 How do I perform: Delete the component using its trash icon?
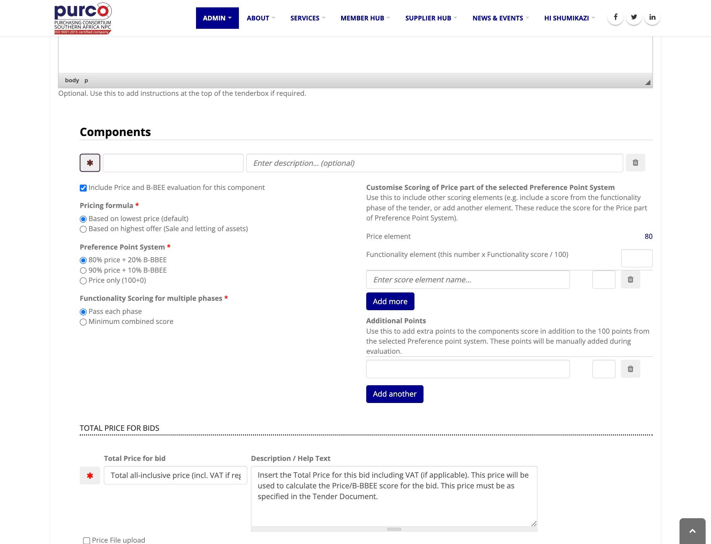tap(635, 163)
